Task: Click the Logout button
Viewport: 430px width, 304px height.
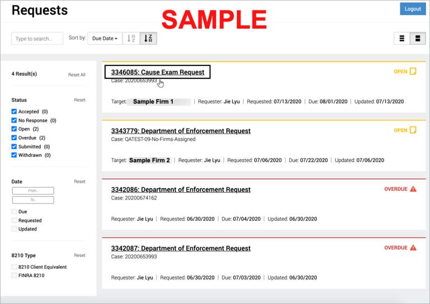Action: pos(412,9)
